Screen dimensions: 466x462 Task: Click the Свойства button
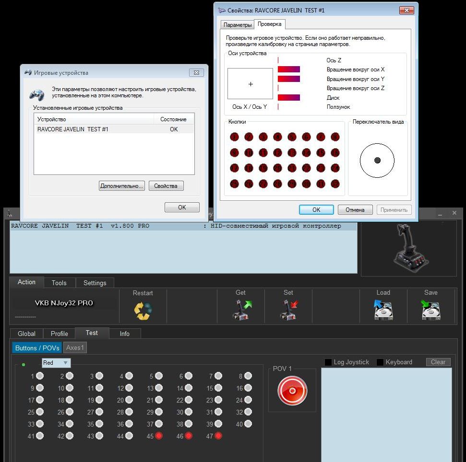[x=166, y=186]
